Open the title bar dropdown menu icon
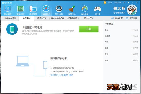 [128, 2]
